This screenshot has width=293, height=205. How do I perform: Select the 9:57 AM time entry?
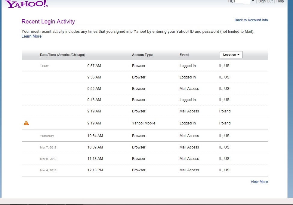(x=94, y=66)
